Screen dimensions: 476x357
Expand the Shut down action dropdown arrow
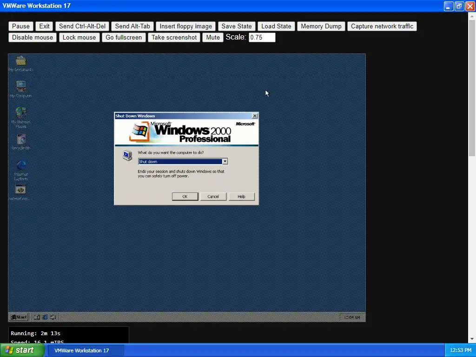click(x=225, y=161)
